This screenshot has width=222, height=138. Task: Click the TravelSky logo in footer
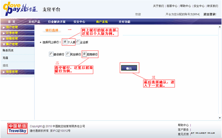[17, 128]
